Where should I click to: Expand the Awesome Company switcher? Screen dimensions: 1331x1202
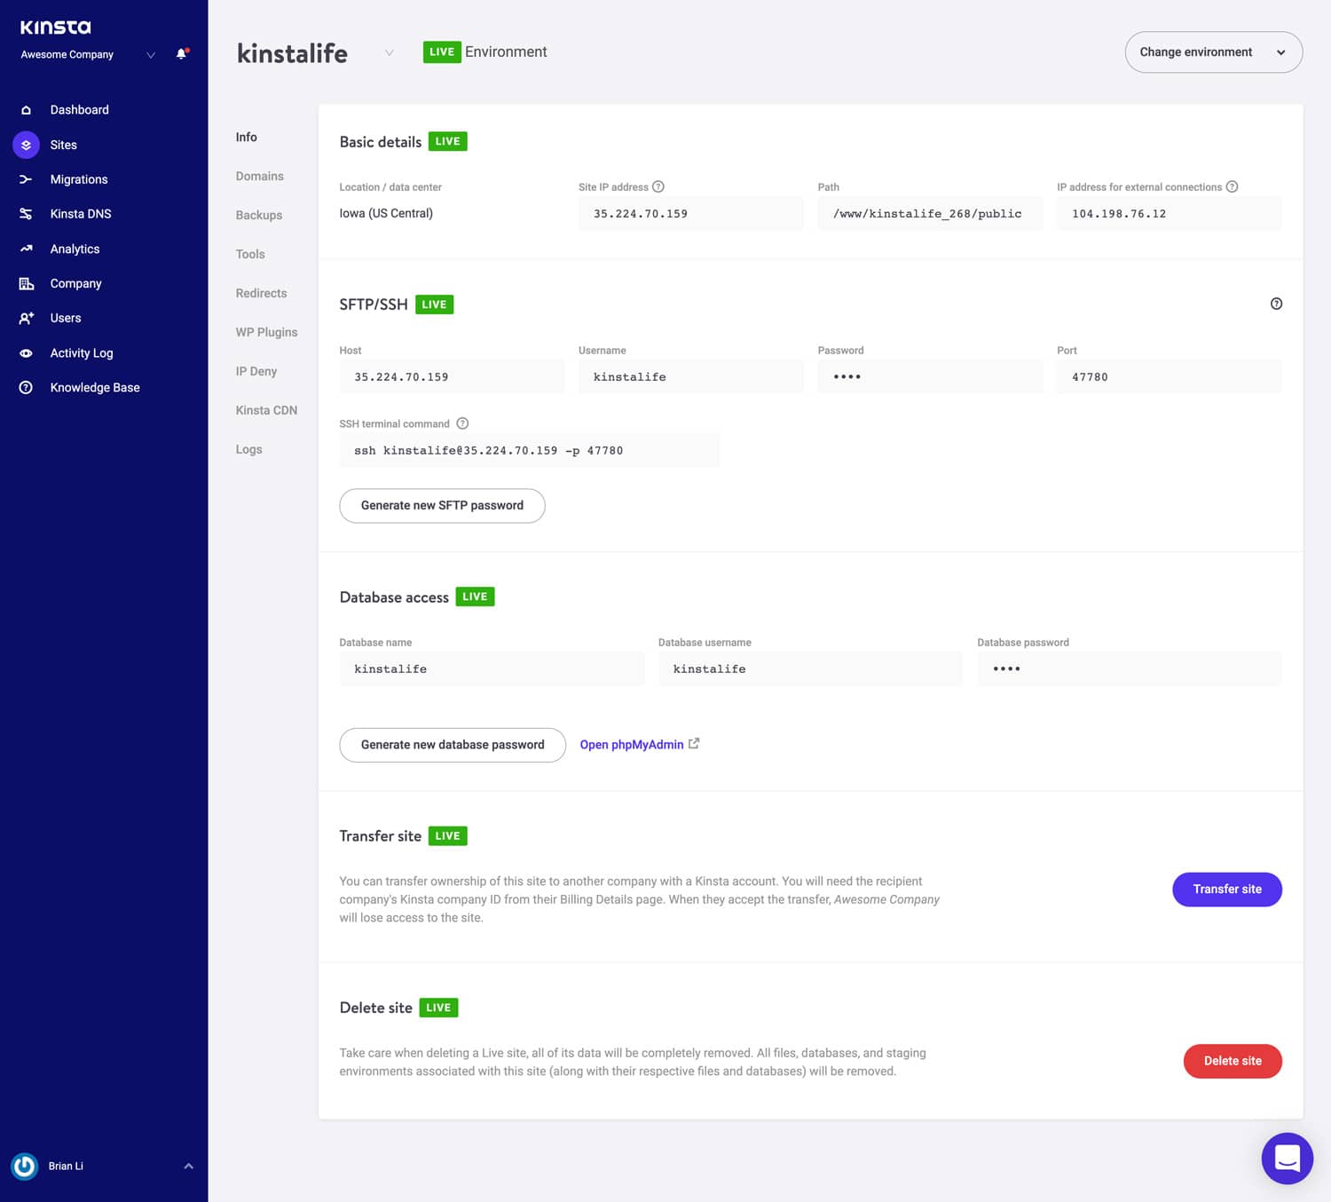pyautogui.click(x=151, y=55)
